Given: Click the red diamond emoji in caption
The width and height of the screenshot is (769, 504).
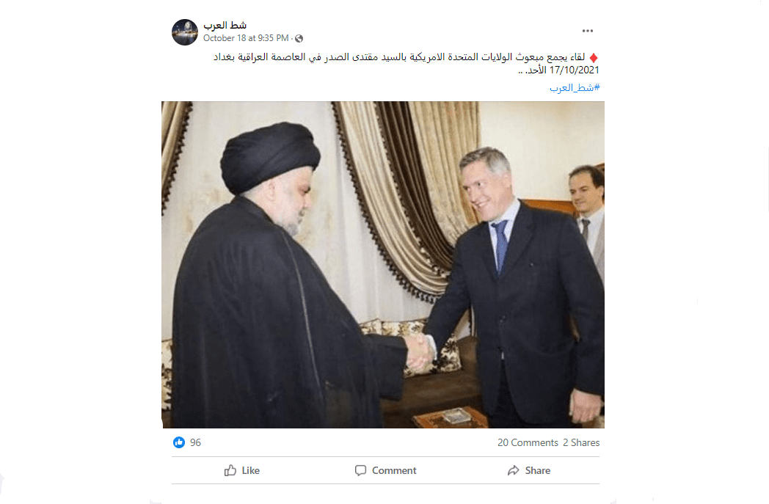Looking at the screenshot, I should (594, 58).
